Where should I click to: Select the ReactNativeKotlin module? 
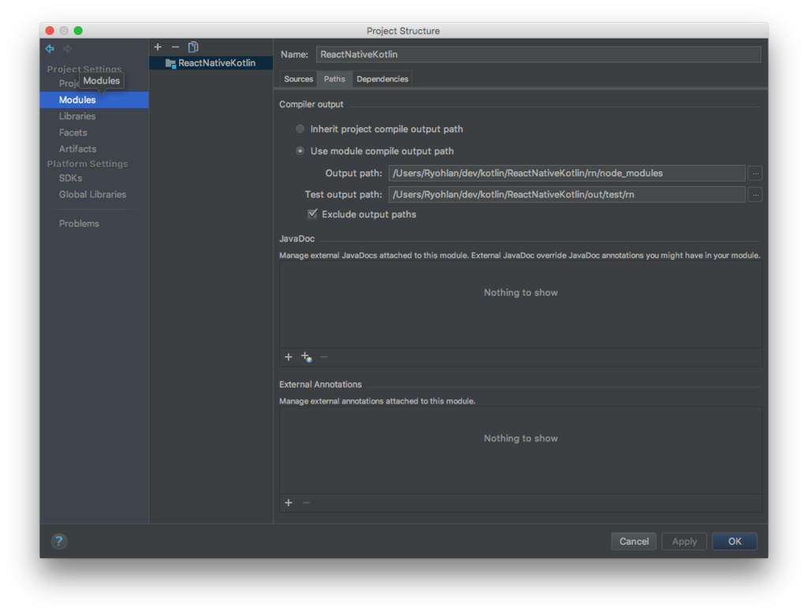click(x=211, y=63)
